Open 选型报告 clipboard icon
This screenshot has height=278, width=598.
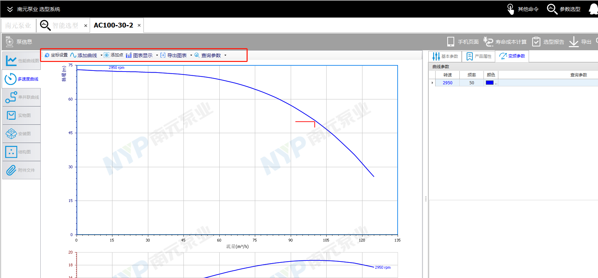pyautogui.click(x=536, y=42)
